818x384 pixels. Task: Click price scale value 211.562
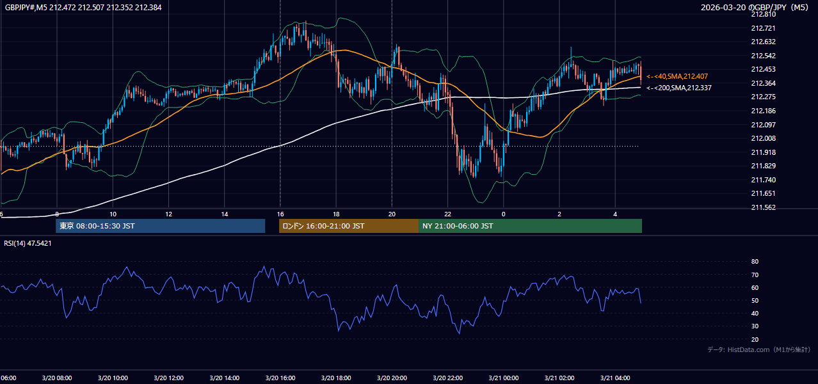click(x=763, y=207)
